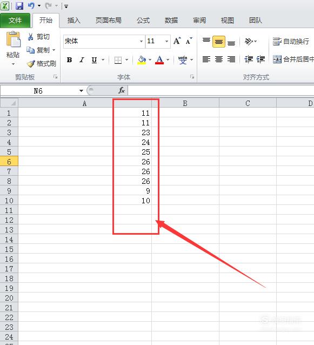This screenshot has height=345, width=314.
Task: Align text left
Action: pyautogui.click(x=206, y=59)
